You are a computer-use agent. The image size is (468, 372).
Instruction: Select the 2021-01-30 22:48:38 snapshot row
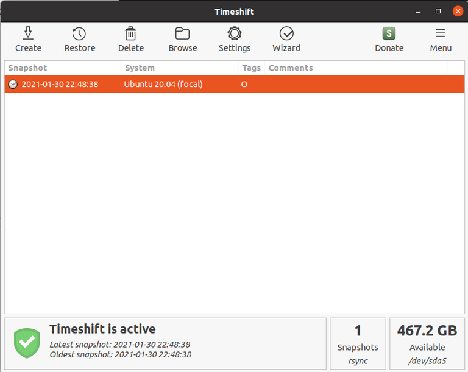234,84
